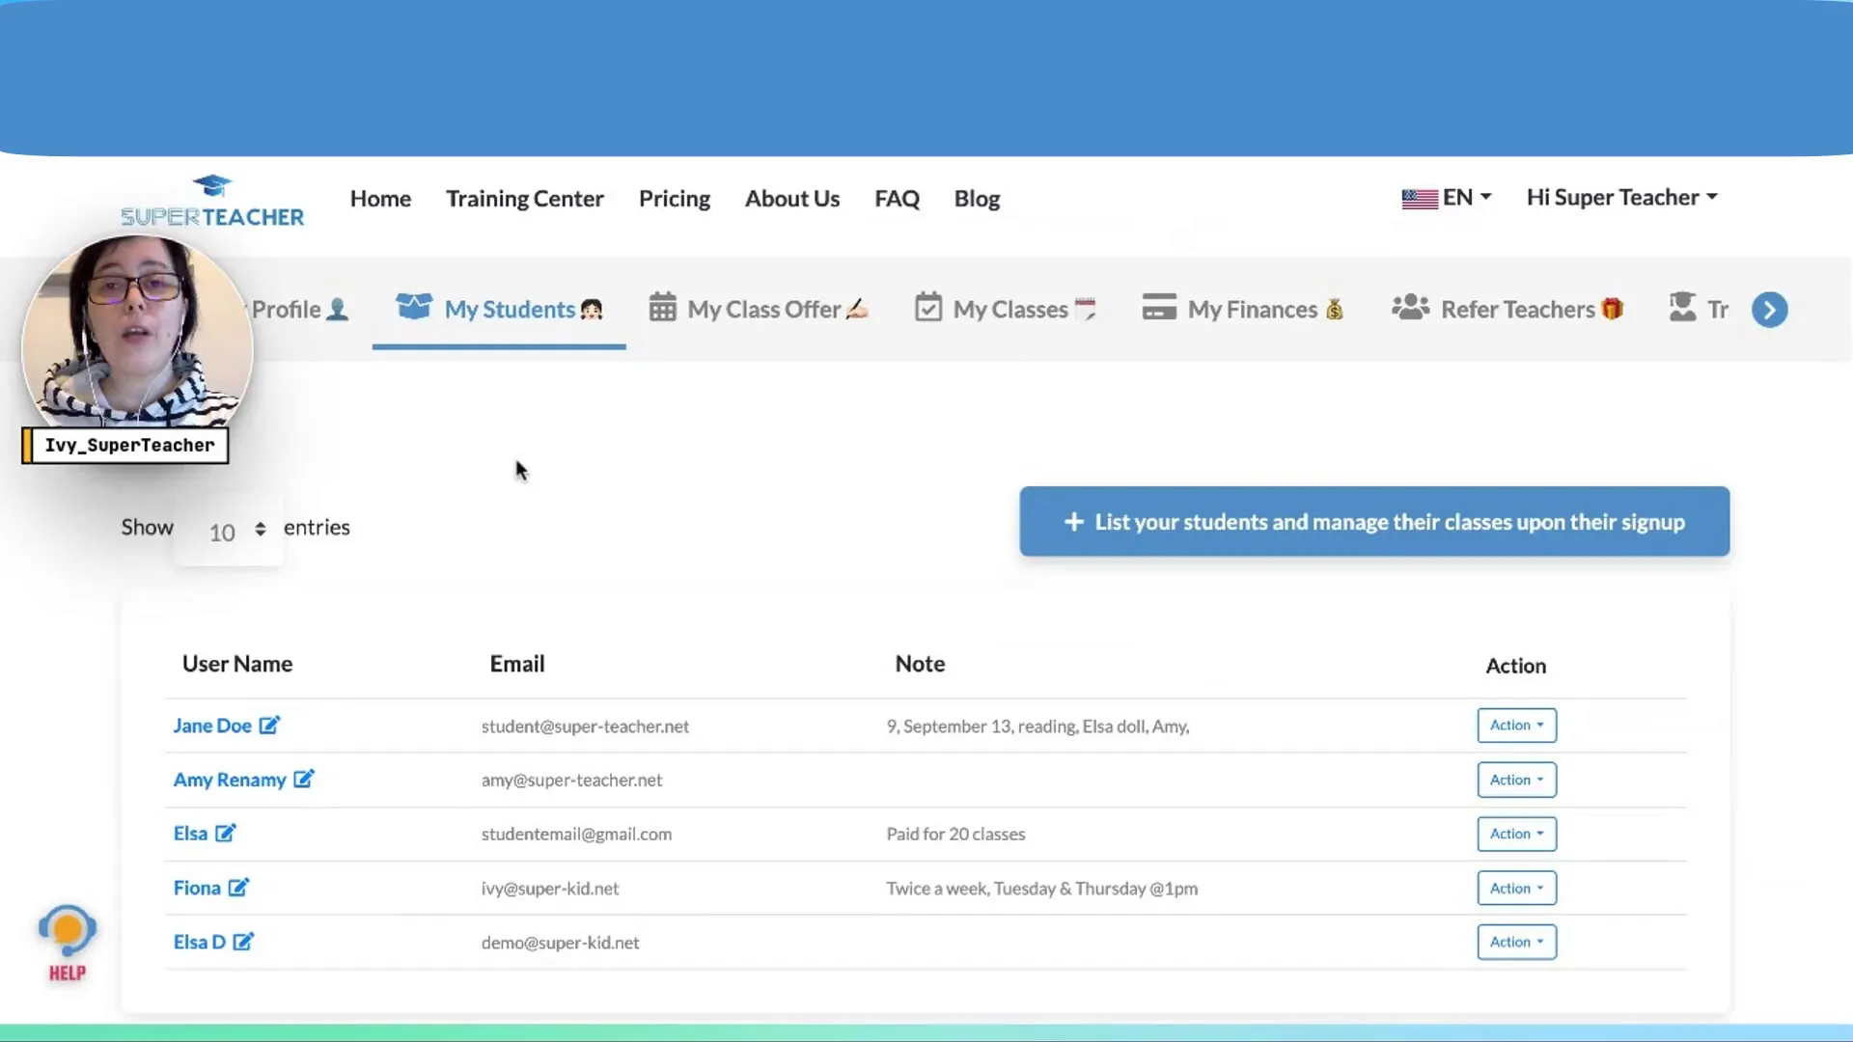Select the Blog menu item
Image resolution: width=1853 pixels, height=1042 pixels.
coord(978,197)
